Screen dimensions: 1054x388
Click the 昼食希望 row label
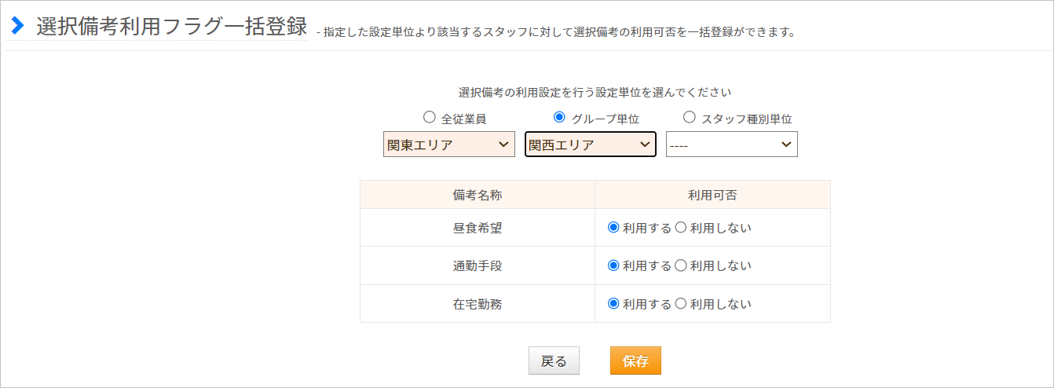click(478, 229)
